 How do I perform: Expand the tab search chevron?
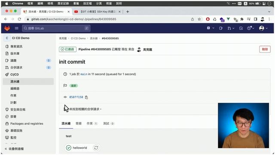[269, 12]
